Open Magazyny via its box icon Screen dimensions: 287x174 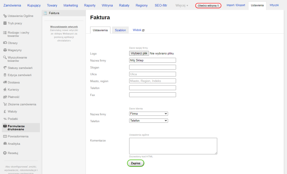pyautogui.click(x=5, y=50)
